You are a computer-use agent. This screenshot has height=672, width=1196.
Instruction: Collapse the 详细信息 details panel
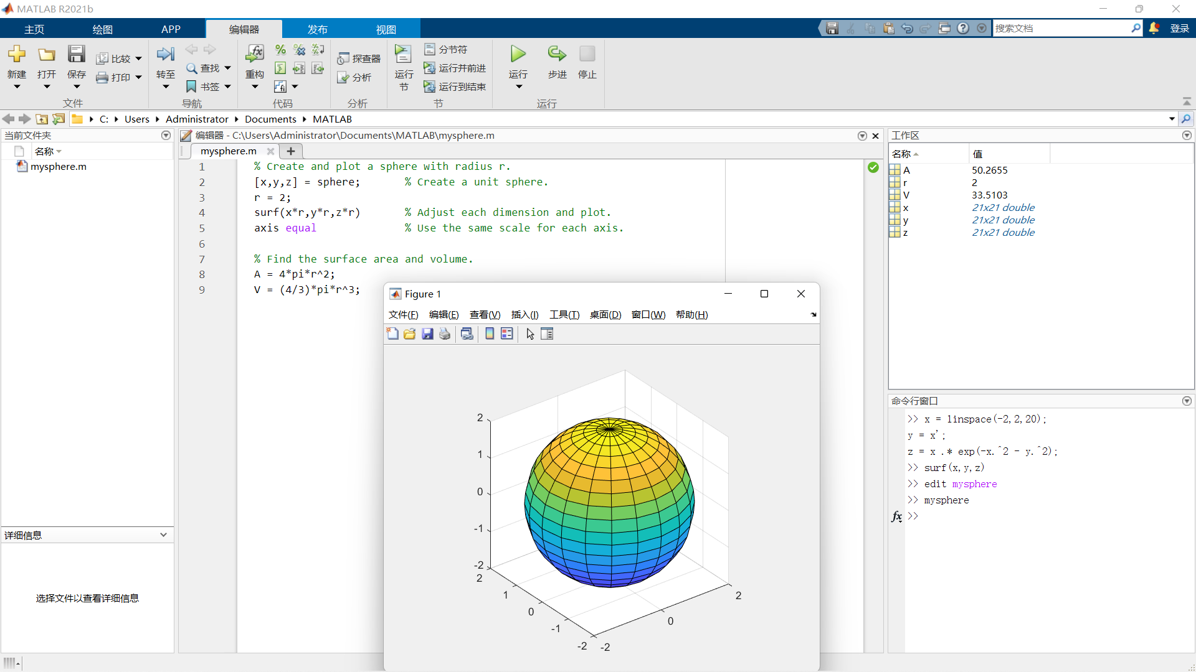163,535
